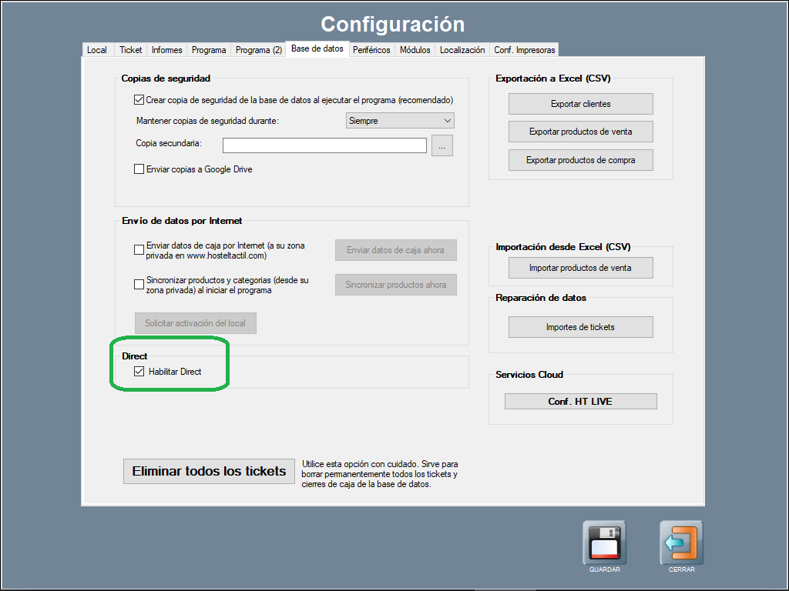Enable Sincronizar productos y categorias option
This screenshot has height=591, width=789.
coord(139,285)
